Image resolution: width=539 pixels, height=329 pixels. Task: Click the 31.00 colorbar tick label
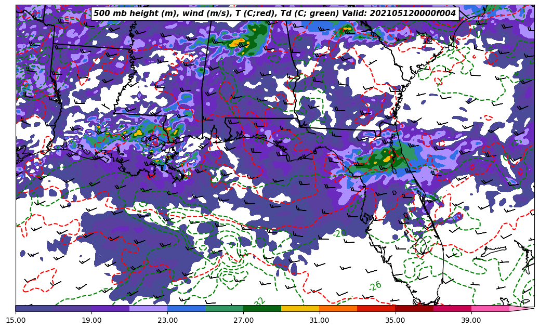pos(319,320)
